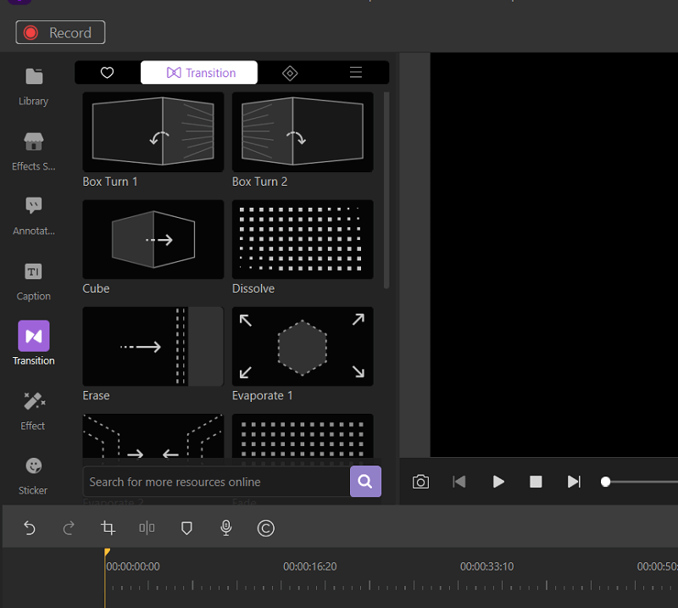Click the Dissolve label

tap(253, 288)
